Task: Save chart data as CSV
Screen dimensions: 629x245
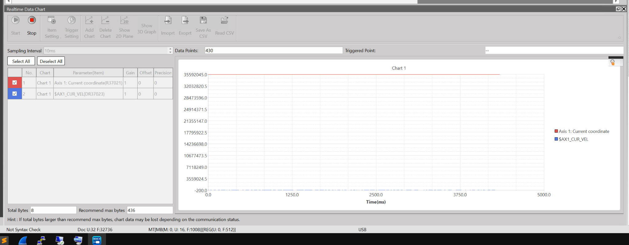Action: coord(203,21)
